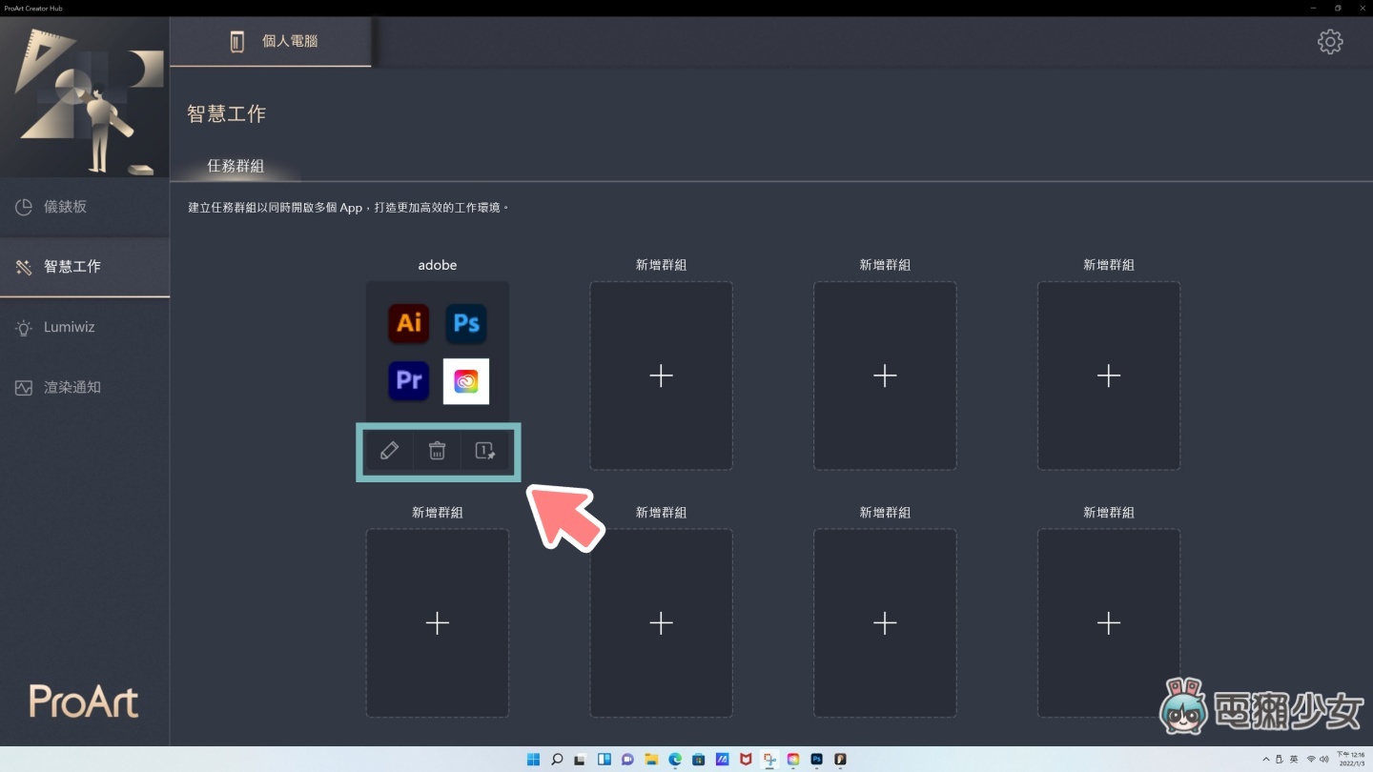Open the Photoshop icon in adobe group
This screenshot has width=1373, height=772.
(465, 323)
